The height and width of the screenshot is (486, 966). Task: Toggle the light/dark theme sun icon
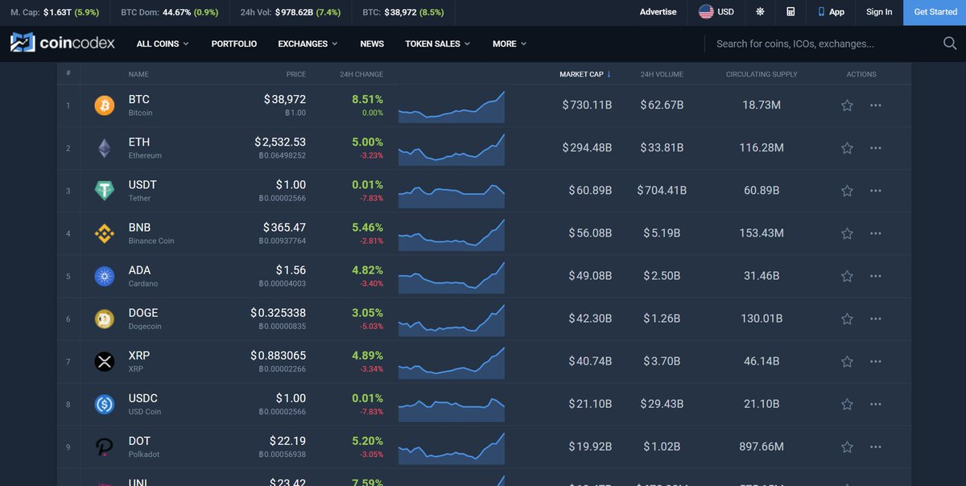[760, 12]
